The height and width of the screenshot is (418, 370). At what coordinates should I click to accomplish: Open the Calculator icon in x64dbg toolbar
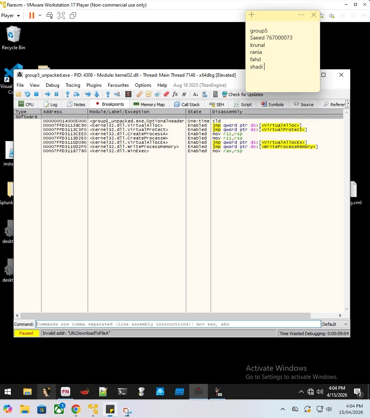point(216,94)
